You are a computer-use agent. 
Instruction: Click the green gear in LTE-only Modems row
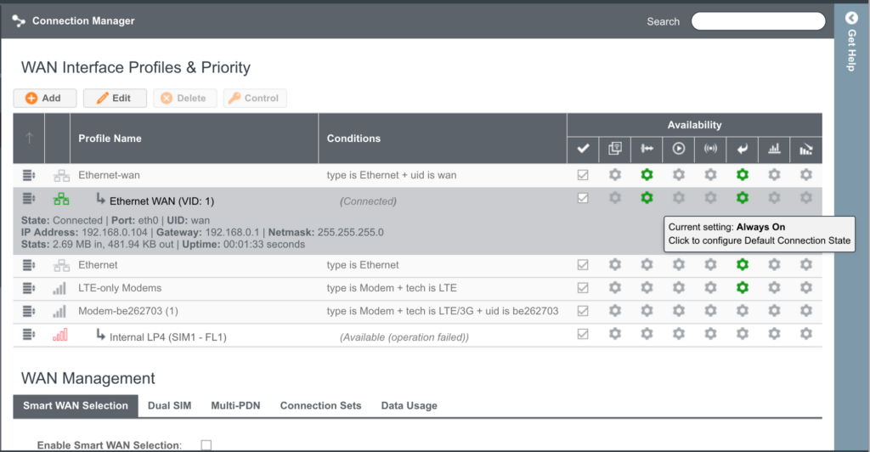[x=742, y=288]
